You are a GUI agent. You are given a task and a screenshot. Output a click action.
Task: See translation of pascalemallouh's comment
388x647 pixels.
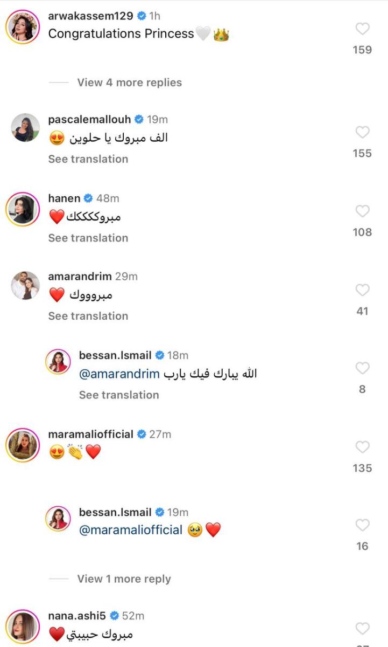coord(88,159)
